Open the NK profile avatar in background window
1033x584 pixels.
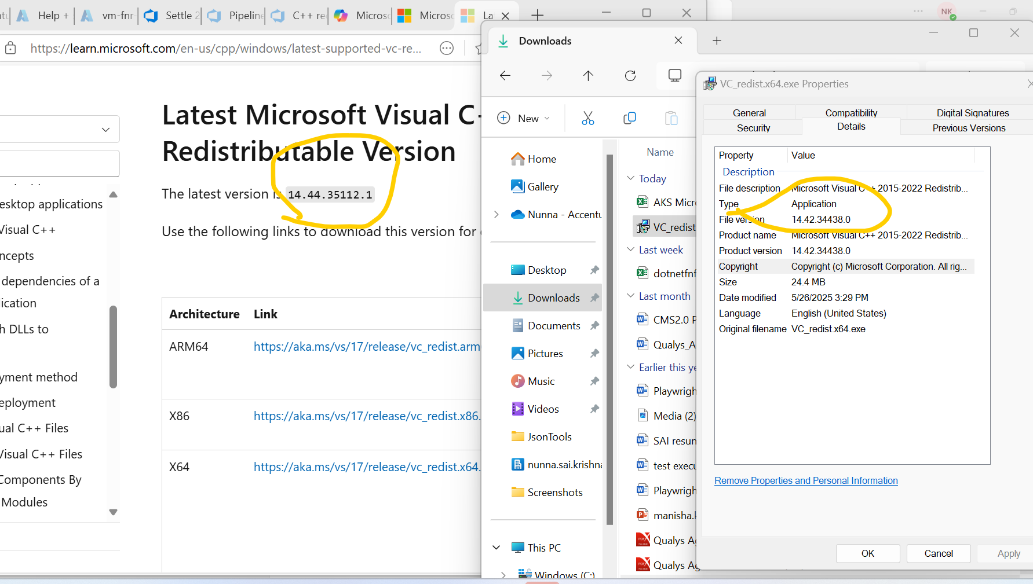coord(947,12)
